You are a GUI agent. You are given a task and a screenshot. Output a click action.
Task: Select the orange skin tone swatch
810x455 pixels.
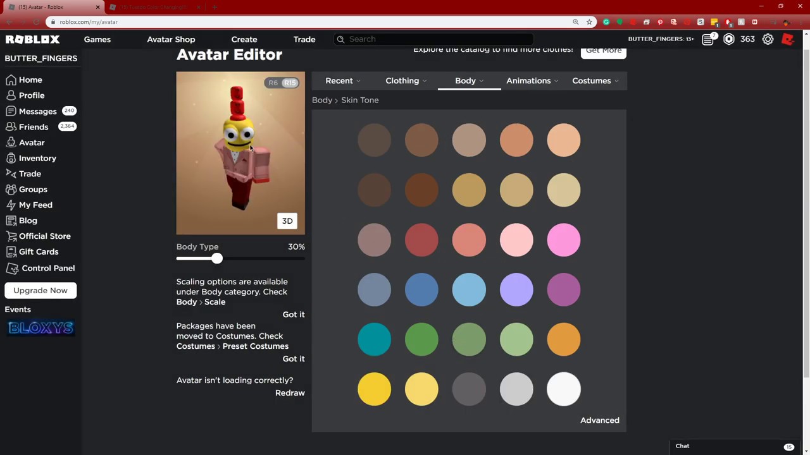[564, 339]
